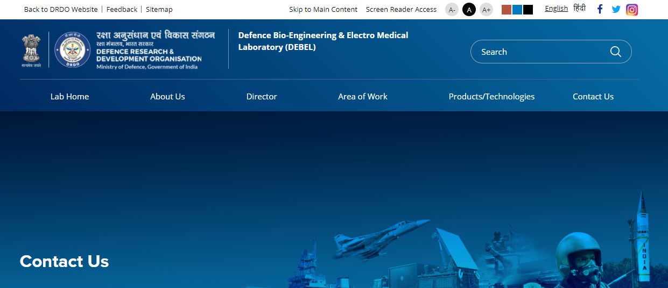
Task: Open the Twitter icon in top bar
Action: point(616,9)
